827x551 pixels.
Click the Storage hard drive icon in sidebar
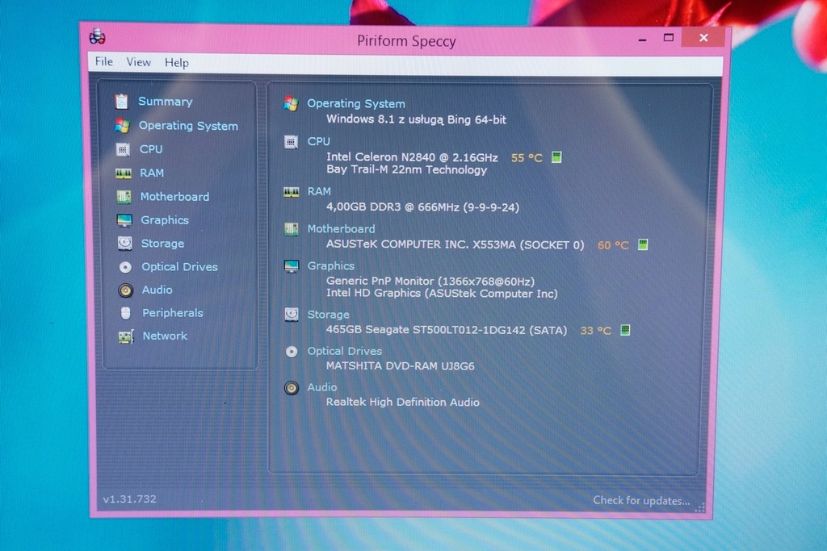click(x=125, y=244)
